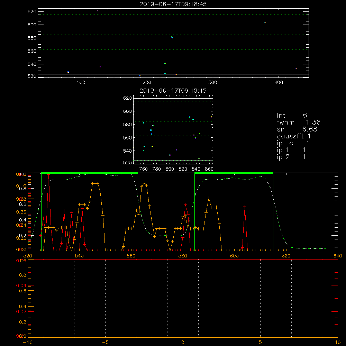
Task: Click y-axis label '620' of the wide top plot
Action: 32,12
